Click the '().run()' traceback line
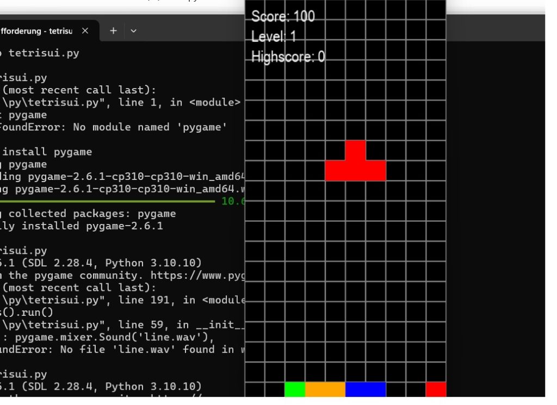The width and height of the screenshot is (557, 405). pyautogui.click(x=26, y=313)
